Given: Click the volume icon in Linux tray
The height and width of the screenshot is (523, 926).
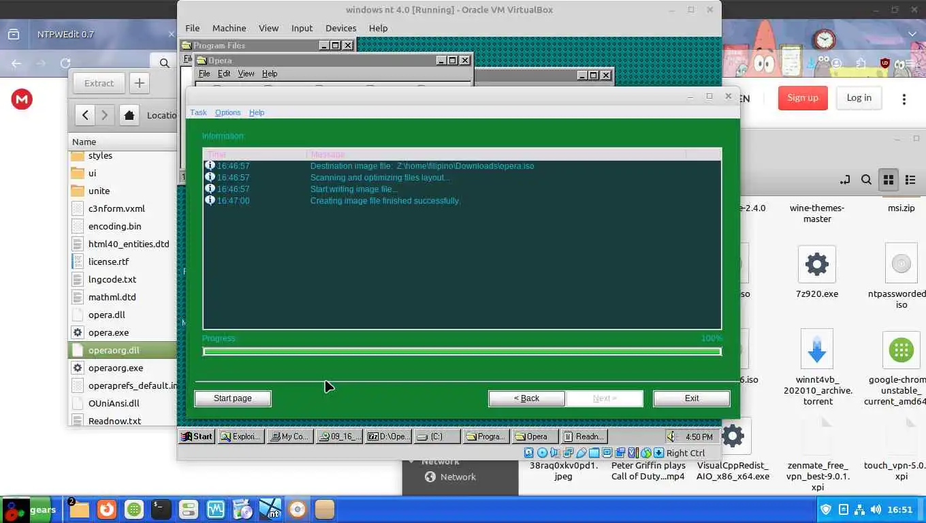Looking at the screenshot, I should [876, 509].
